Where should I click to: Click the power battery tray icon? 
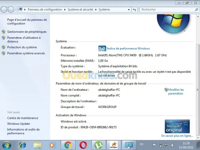point(161,145)
